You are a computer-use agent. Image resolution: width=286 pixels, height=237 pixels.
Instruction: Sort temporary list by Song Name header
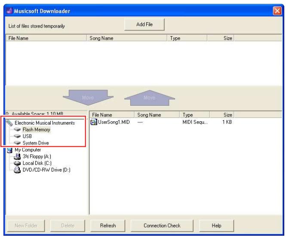[127, 38]
